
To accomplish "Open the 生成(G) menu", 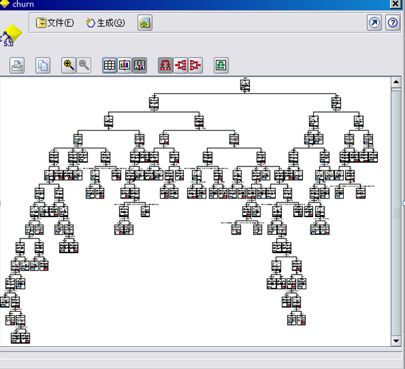I will click(105, 23).
